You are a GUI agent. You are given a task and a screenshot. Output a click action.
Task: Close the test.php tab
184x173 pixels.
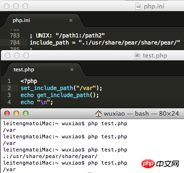pyautogui.click(x=72, y=69)
